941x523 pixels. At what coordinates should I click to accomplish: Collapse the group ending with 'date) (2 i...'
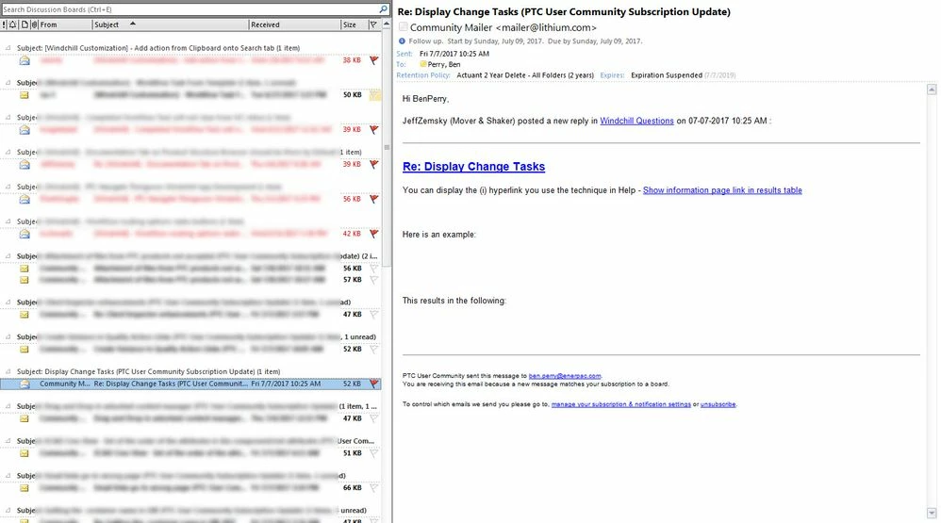tap(8, 256)
